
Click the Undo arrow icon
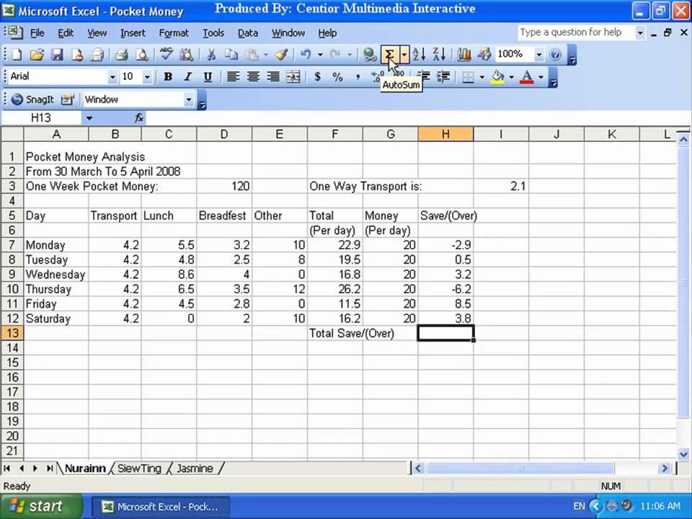306,55
